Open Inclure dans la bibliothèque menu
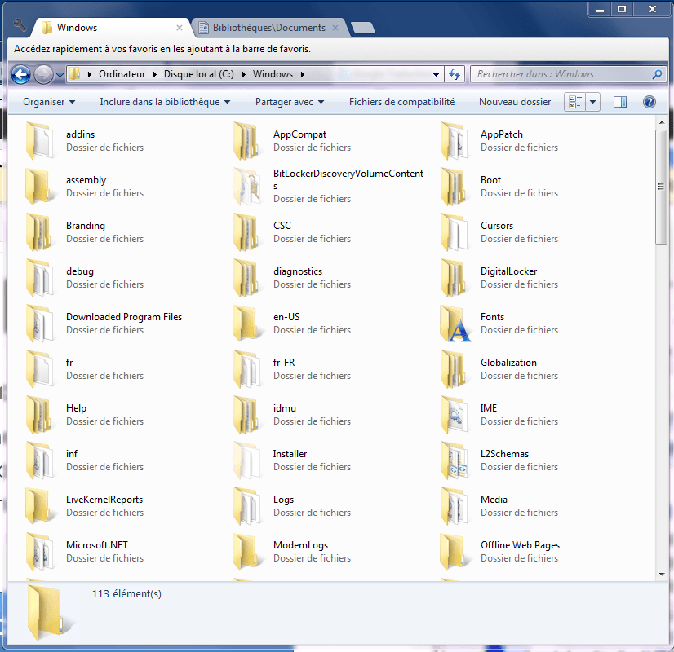 click(165, 102)
